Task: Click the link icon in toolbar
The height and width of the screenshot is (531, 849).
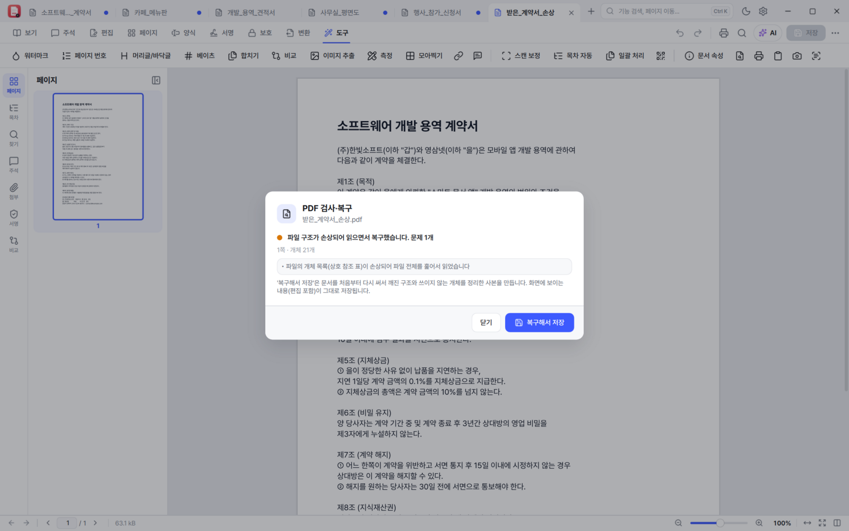Action: tap(458, 56)
